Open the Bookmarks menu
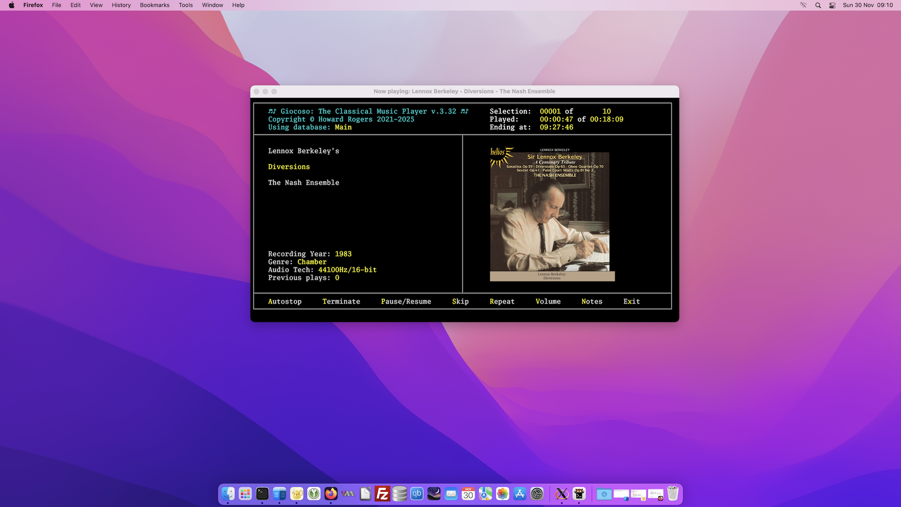 pos(154,5)
